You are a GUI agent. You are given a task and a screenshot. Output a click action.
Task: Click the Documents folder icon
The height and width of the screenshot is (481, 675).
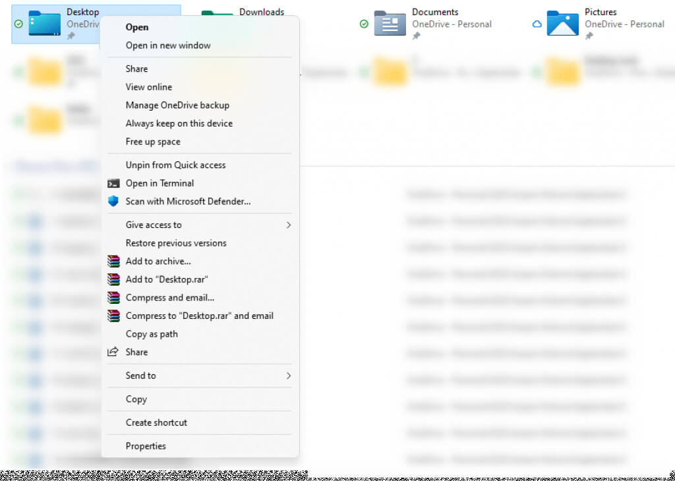click(390, 23)
